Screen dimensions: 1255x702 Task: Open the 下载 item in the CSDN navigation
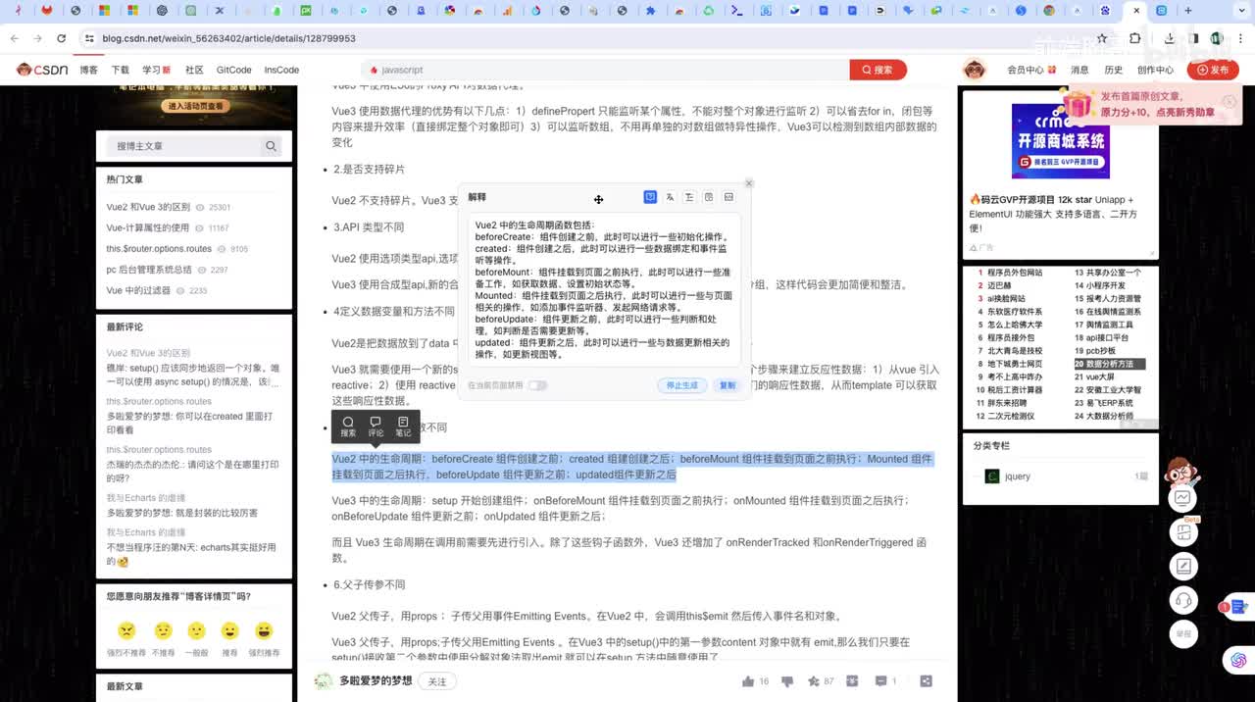120,70
